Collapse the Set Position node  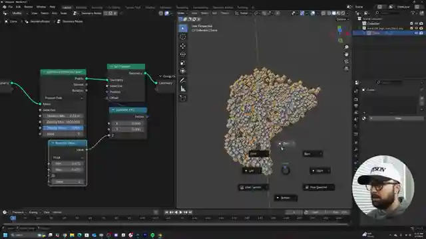tap(111, 66)
